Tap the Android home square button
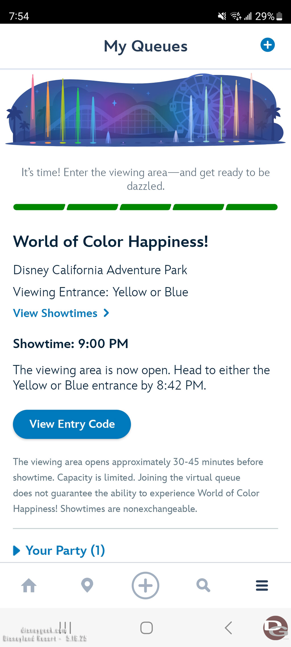291x647 pixels. tap(147, 628)
